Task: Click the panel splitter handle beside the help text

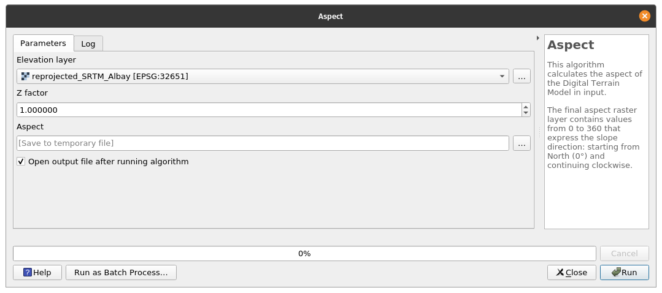Action: click(539, 132)
